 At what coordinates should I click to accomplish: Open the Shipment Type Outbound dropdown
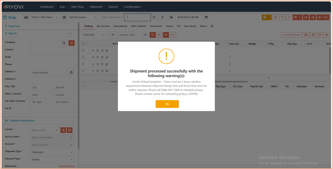[52, 152]
